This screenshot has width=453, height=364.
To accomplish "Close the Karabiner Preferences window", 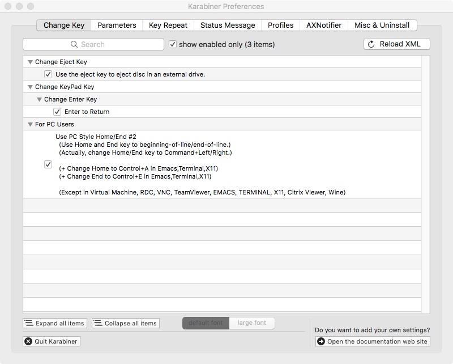I will pos(8,6).
